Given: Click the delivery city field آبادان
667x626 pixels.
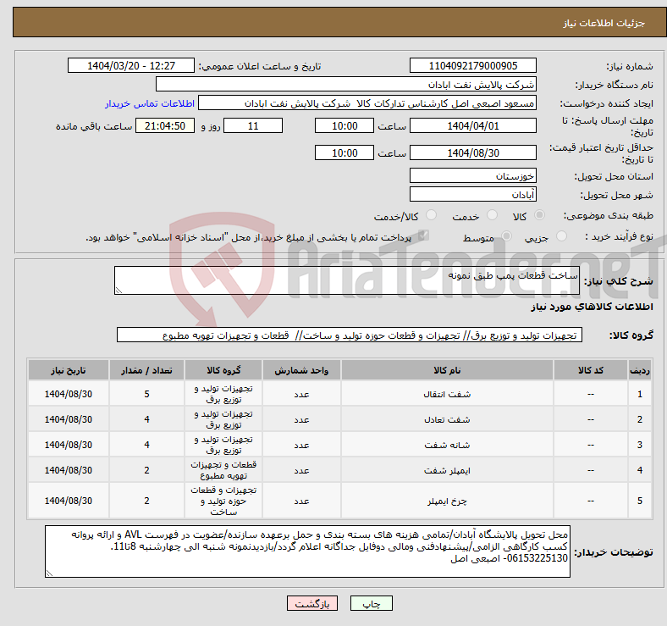Looking at the screenshot, I should (472, 194).
